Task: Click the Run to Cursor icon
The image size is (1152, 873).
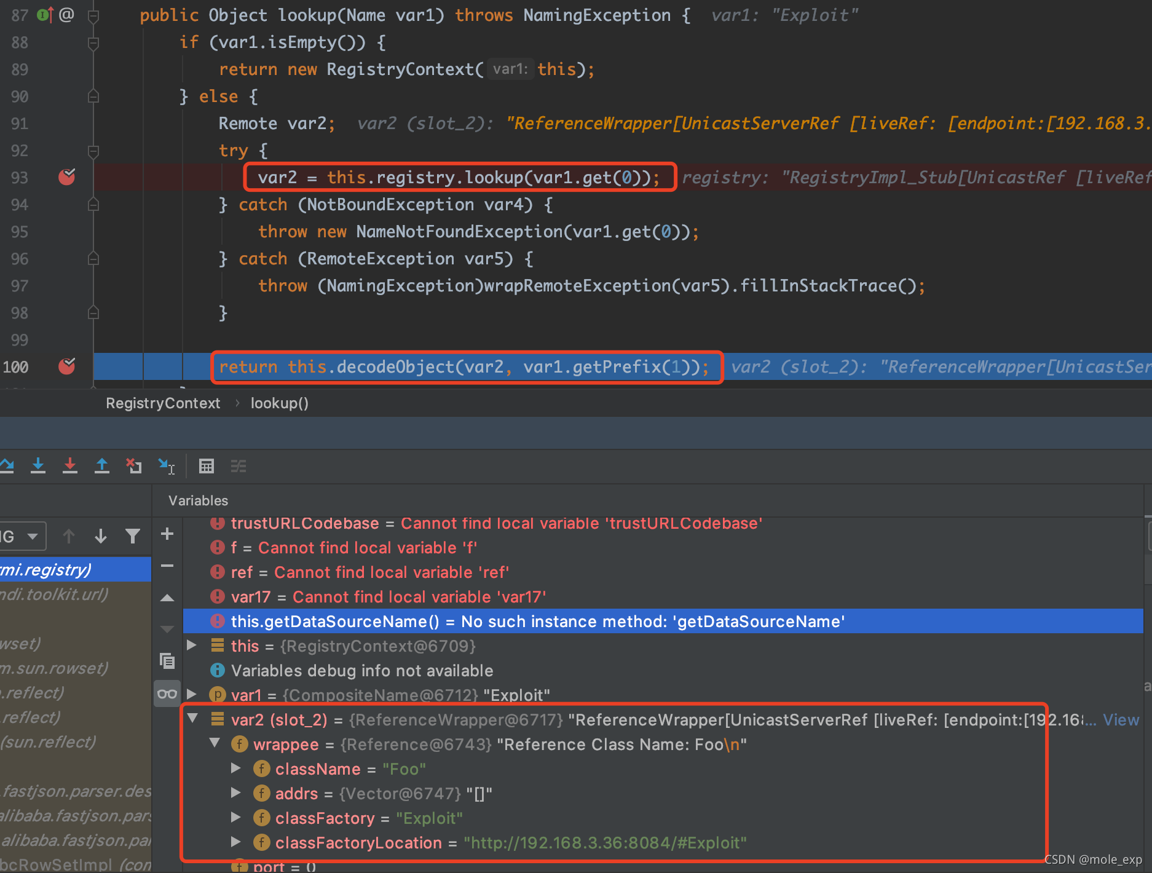Action: click(166, 466)
